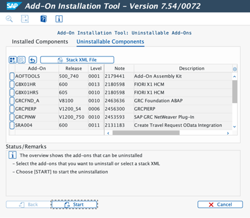Open the online help book icon
Image resolution: width=250 pixels, height=218 pixels.
[x=43, y=19]
